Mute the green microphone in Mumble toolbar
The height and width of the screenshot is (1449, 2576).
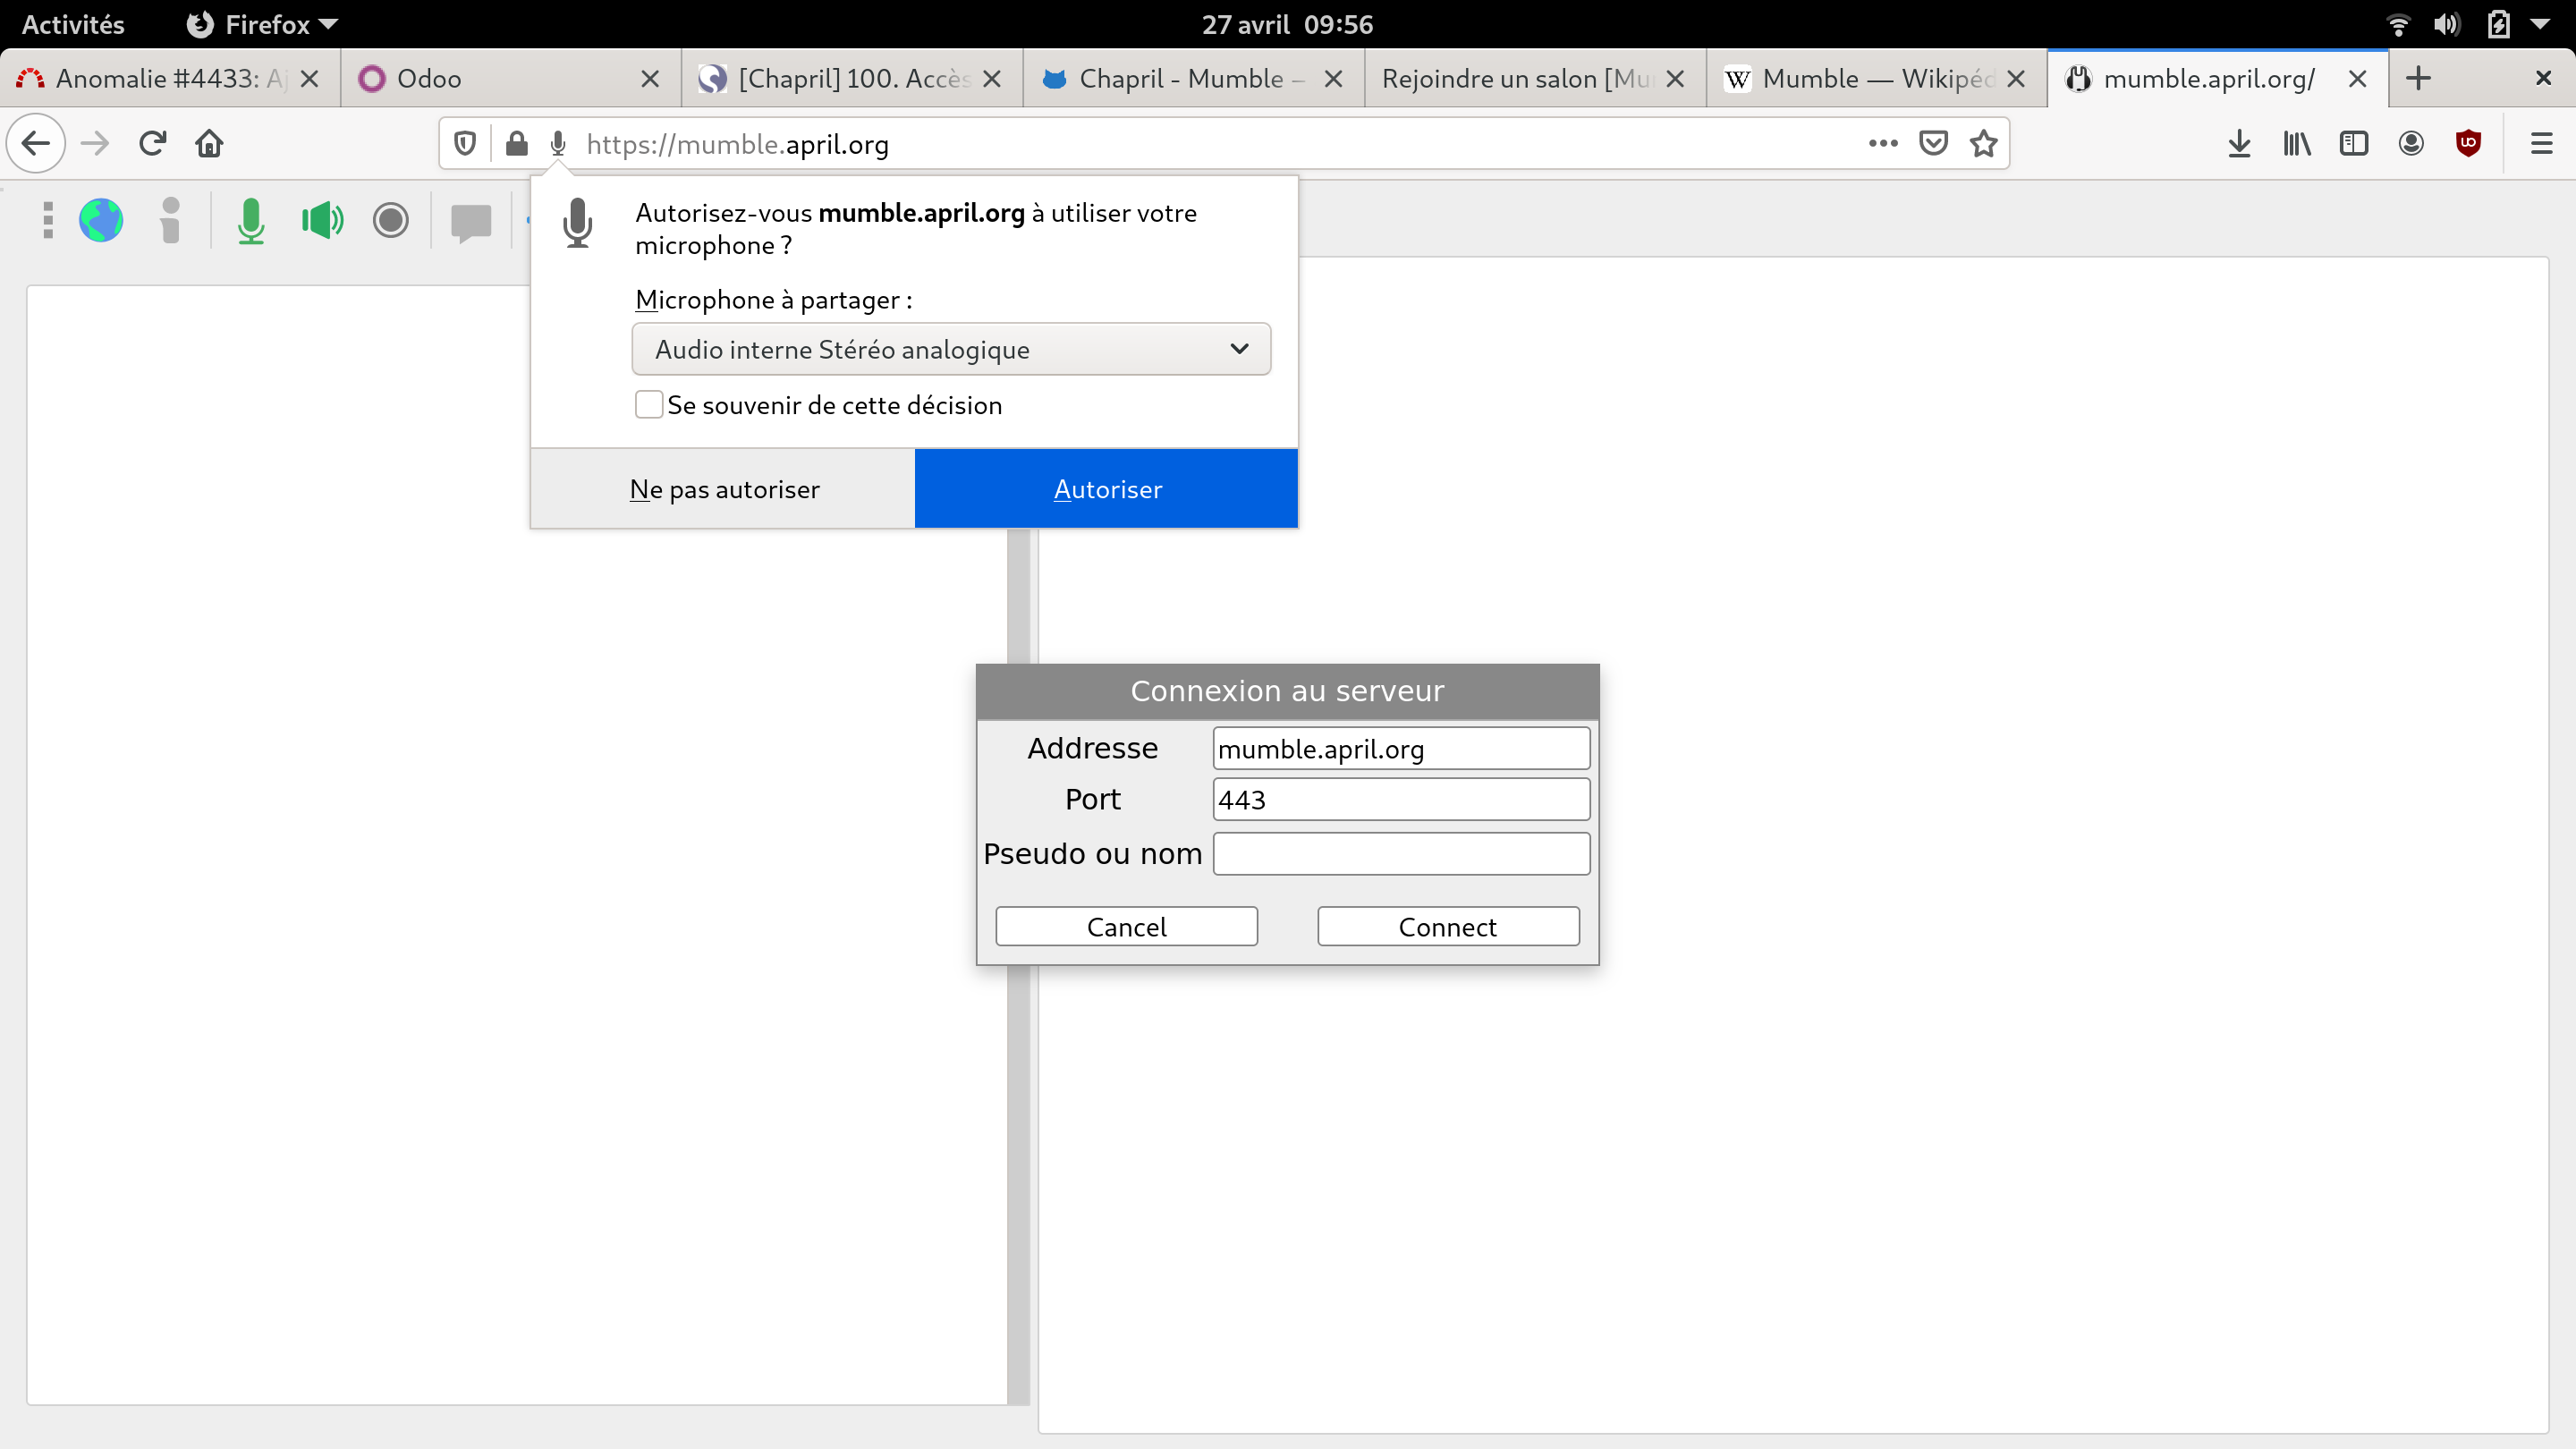[x=251, y=220]
